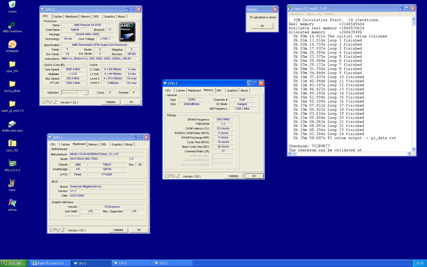
Task: Open About...(A) menu in Super PI
Action: coord(314,14)
